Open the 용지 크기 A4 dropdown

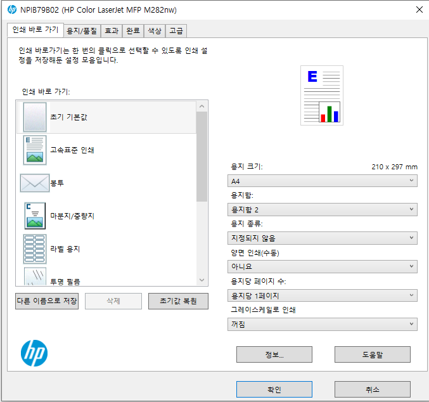(x=323, y=181)
